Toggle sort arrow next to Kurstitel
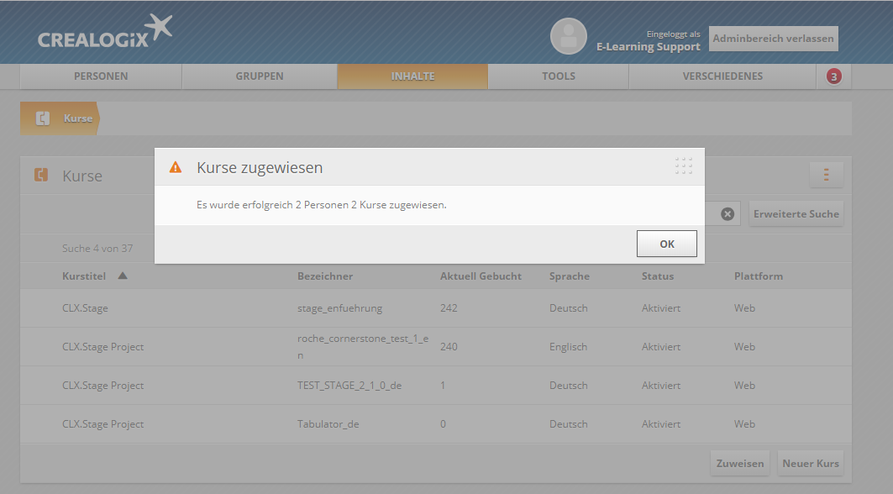 tap(123, 276)
